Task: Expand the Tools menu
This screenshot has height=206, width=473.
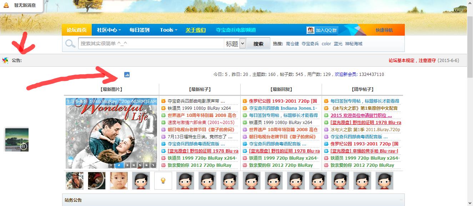Action: pyautogui.click(x=168, y=30)
